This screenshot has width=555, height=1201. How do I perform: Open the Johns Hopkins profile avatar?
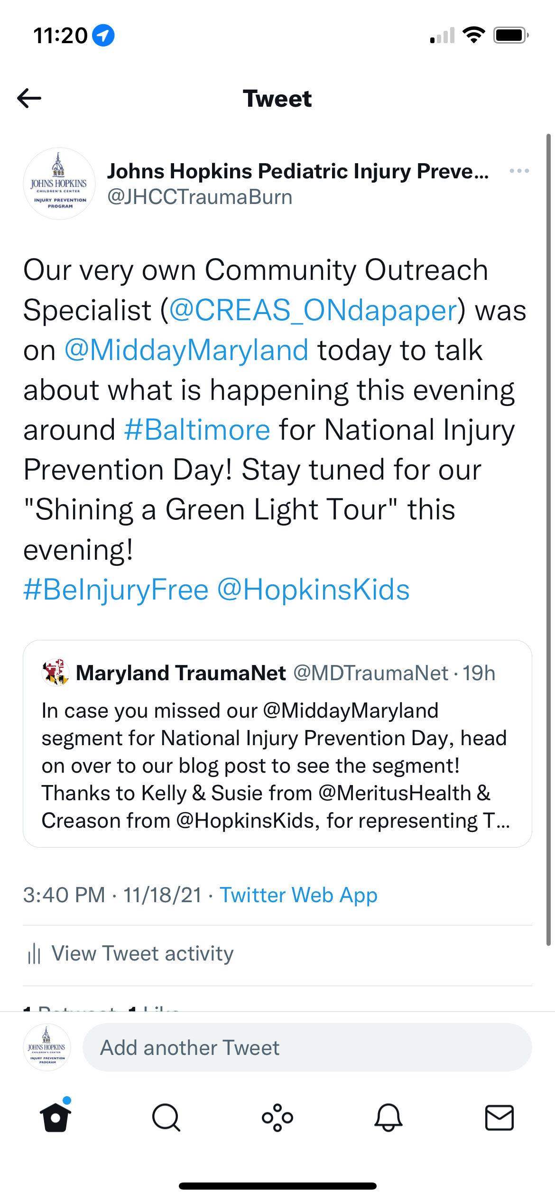pyautogui.click(x=59, y=184)
